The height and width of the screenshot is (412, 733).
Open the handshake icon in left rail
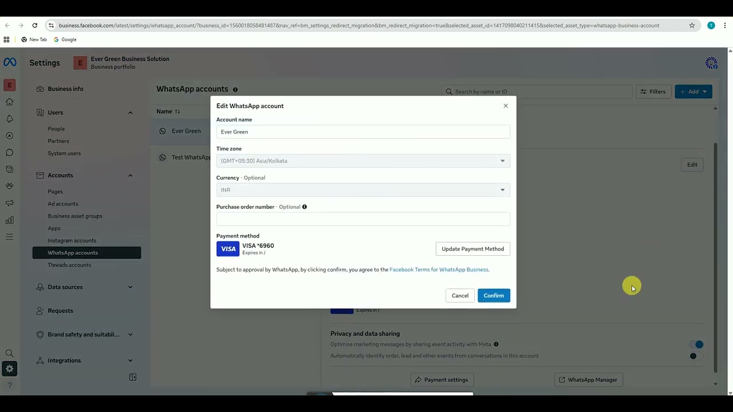[9, 187]
